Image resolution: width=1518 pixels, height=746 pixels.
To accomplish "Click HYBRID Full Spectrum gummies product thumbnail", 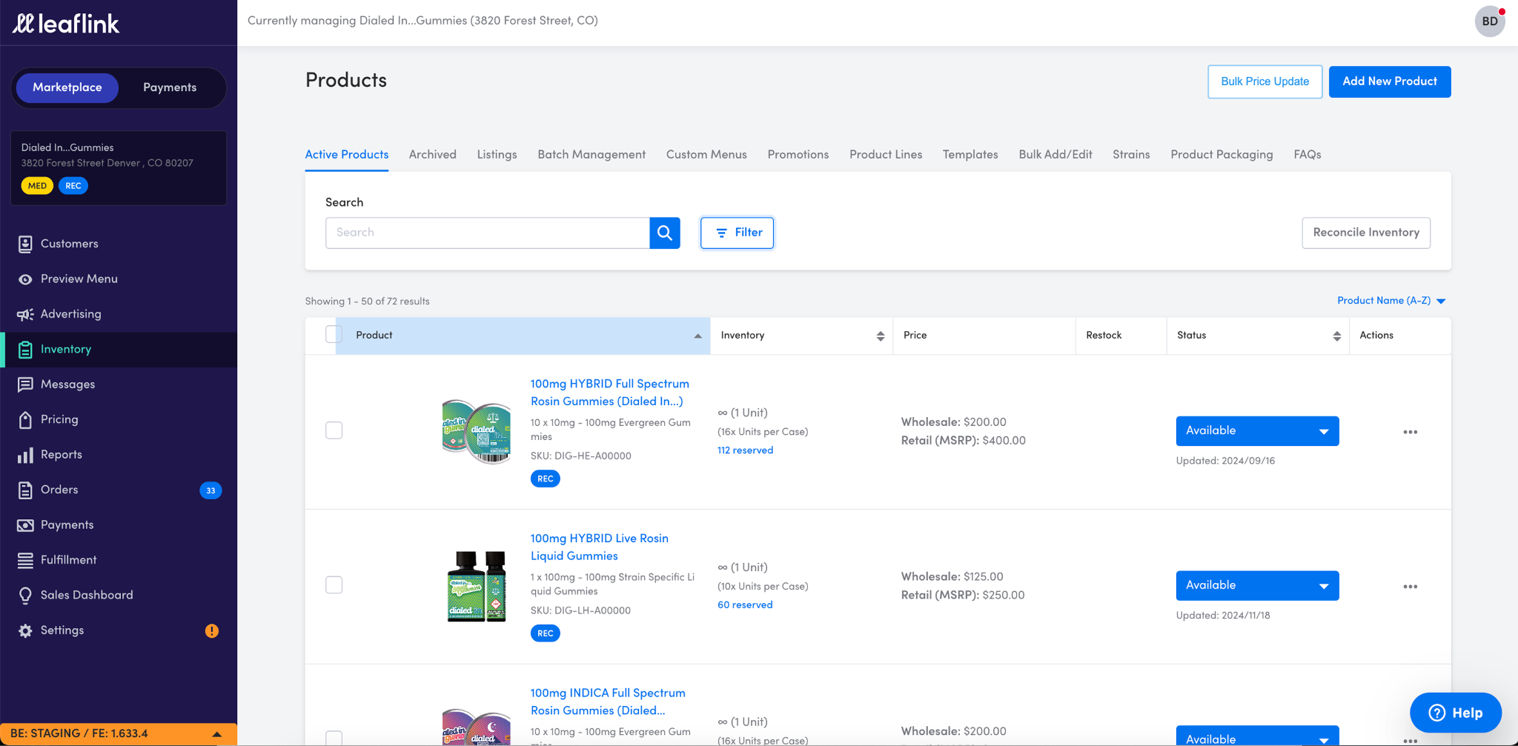I will pyautogui.click(x=477, y=432).
